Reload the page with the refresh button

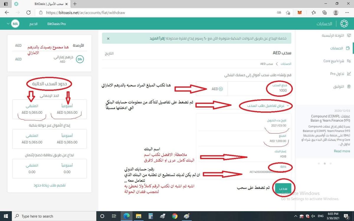pyautogui.click(x=29, y=13)
